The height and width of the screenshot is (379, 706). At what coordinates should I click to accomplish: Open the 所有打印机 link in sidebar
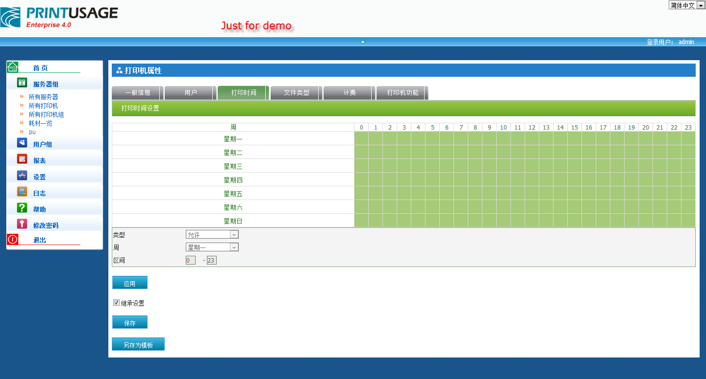(x=43, y=106)
